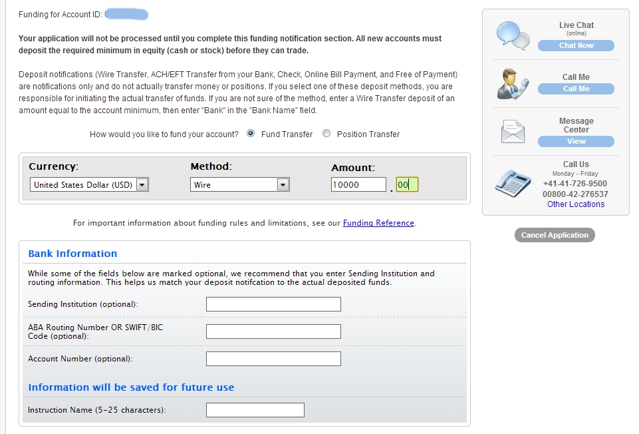Focus the Instruction Name text field

[x=255, y=410]
